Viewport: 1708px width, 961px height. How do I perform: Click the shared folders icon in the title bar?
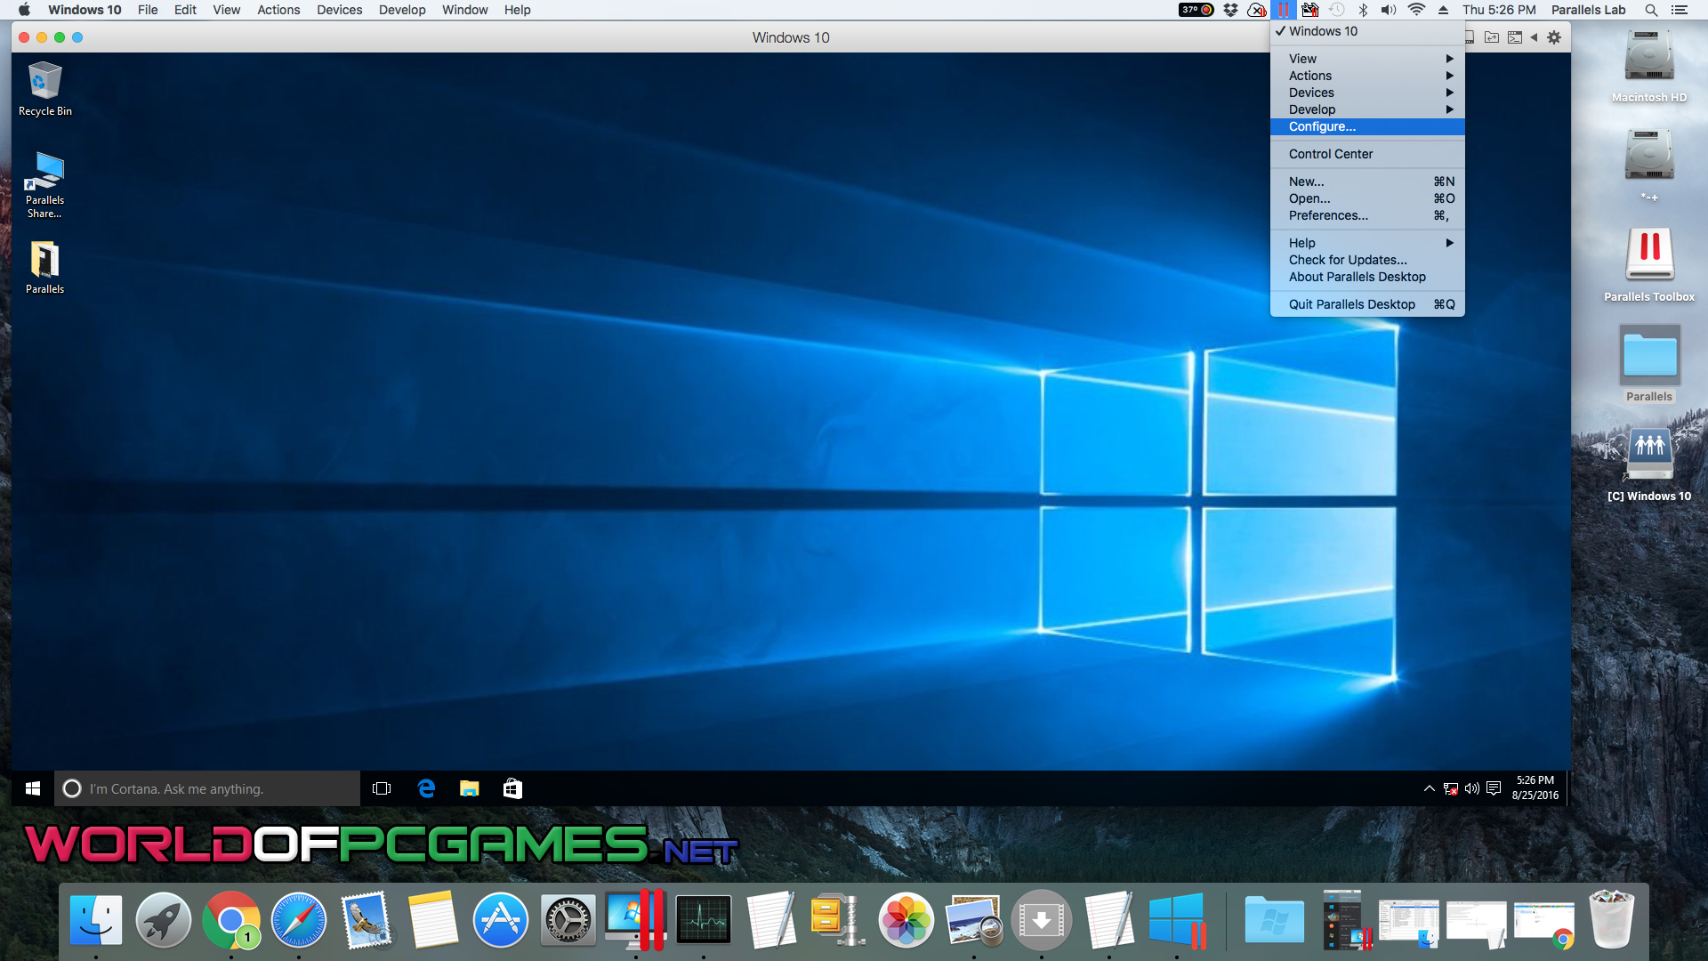pos(1492,37)
